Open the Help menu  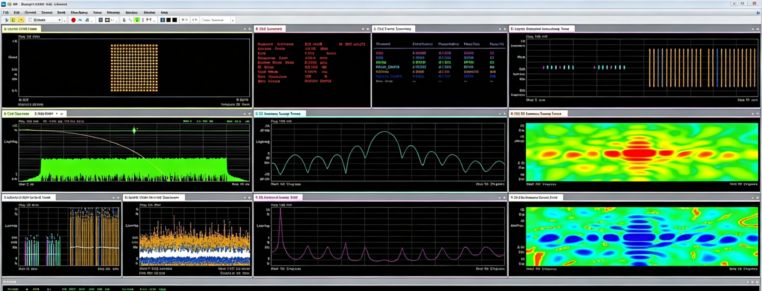(x=164, y=13)
